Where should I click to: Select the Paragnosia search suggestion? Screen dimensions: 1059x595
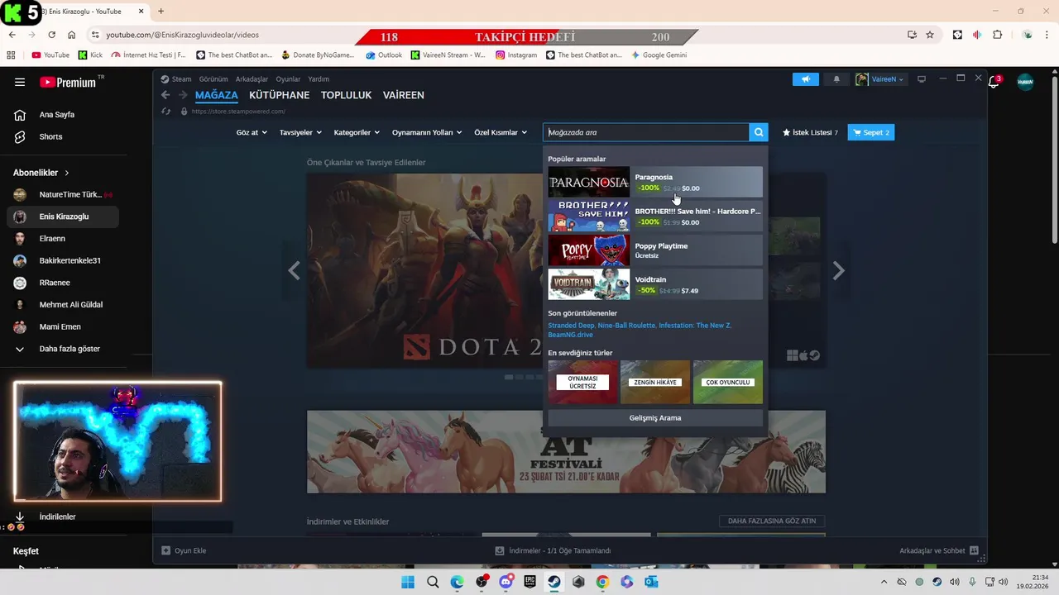coord(655,182)
